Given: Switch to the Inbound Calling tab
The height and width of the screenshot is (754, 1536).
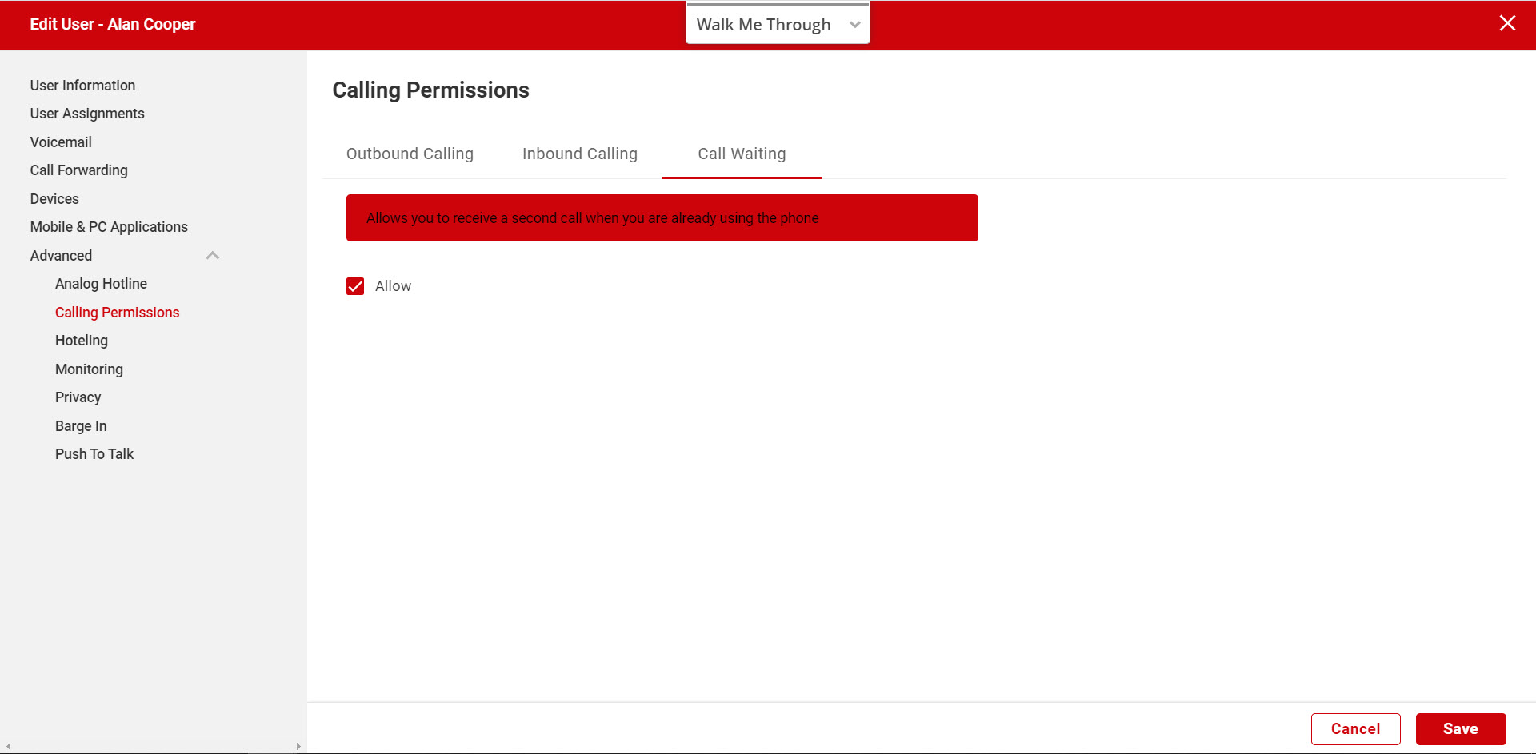Looking at the screenshot, I should [580, 154].
